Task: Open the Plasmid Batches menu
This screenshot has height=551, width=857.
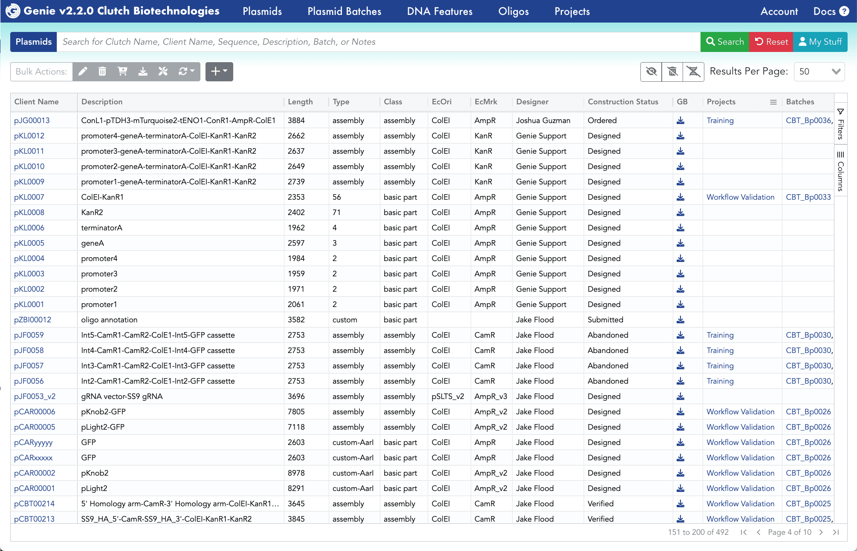Action: click(344, 11)
